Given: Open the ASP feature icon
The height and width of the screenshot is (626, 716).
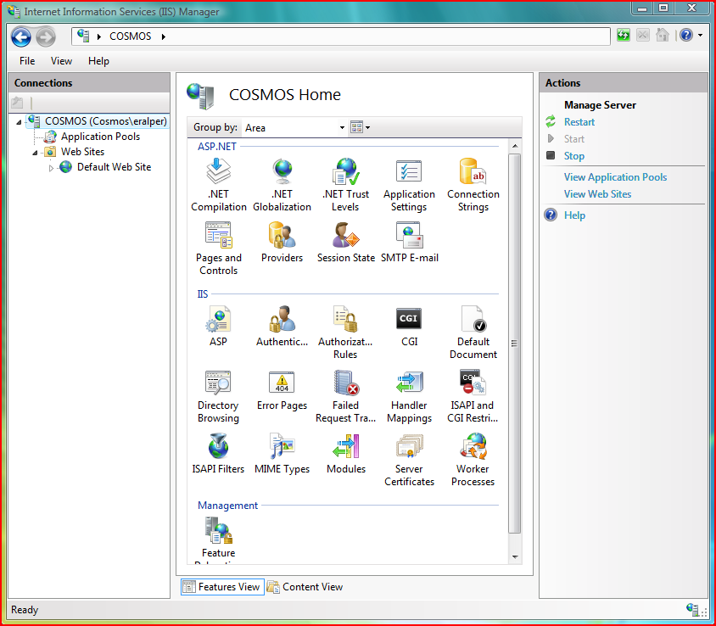Looking at the screenshot, I should click(x=218, y=326).
